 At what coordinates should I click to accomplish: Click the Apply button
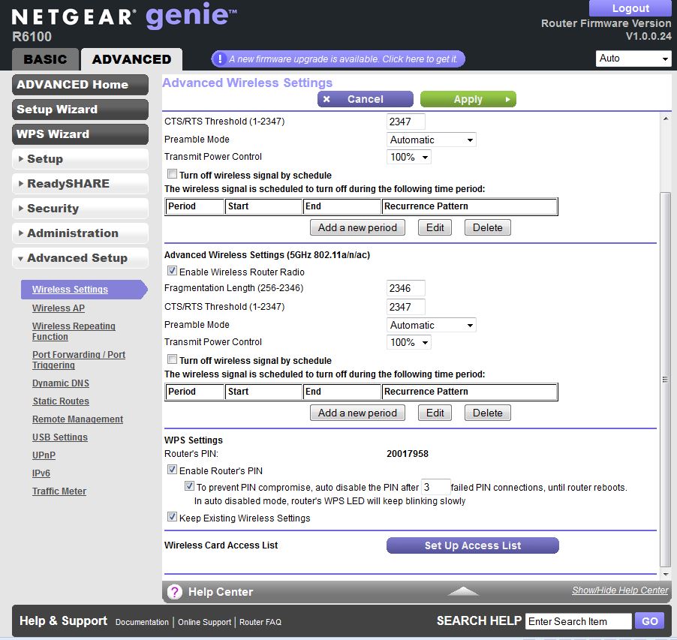(x=468, y=99)
